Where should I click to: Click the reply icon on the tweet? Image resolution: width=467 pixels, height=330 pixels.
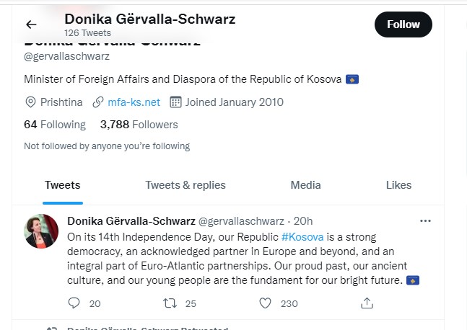pyautogui.click(x=74, y=303)
